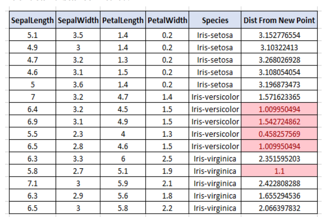Click the PetalLength column header
The image size is (325, 217).
click(x=123, y=21)
